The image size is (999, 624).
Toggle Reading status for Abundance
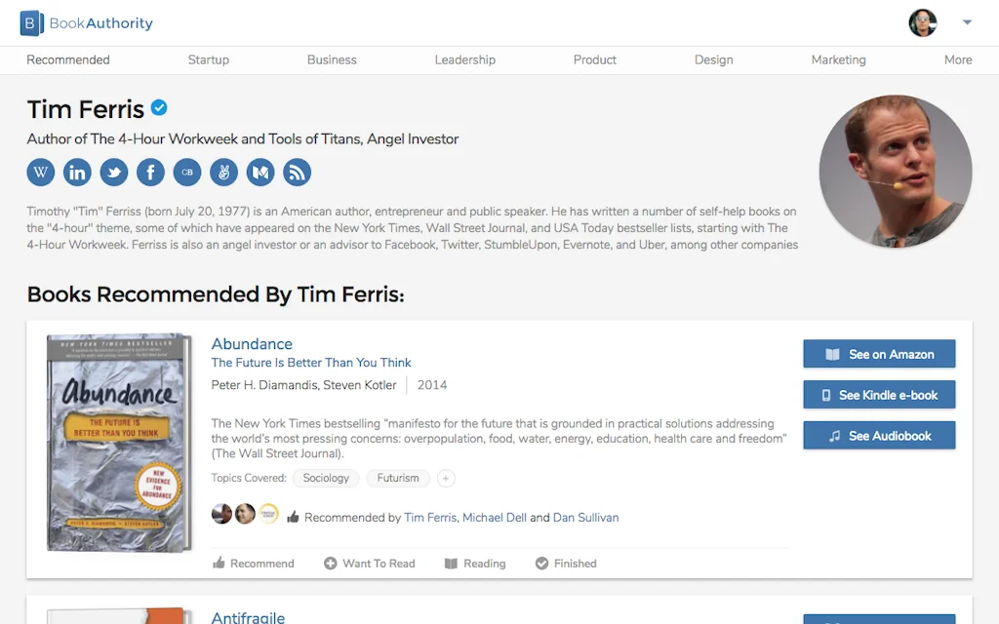pos(475,564)
